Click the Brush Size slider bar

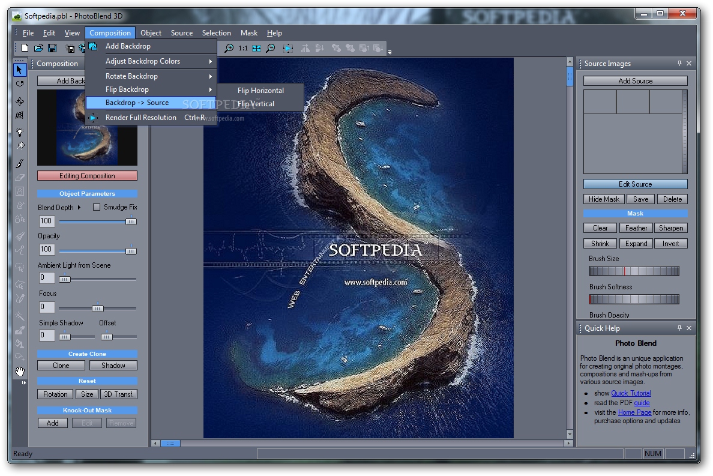(x=634, y=271)
